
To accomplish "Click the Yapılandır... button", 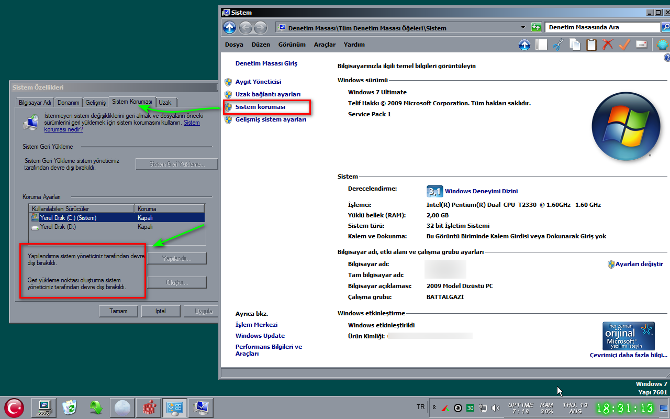I will (x=177, y=258).
